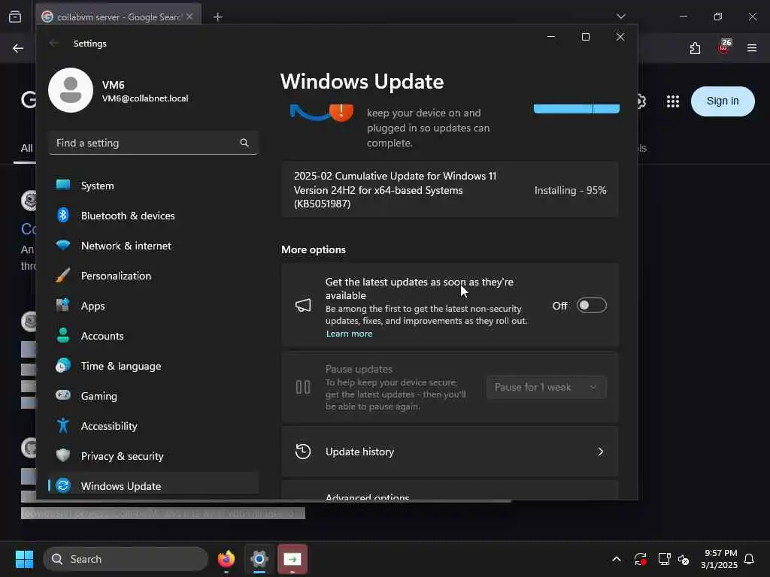Open the notification bell in the taskbar
Screen dimensions: 770x577
click(x=749, y=559)
